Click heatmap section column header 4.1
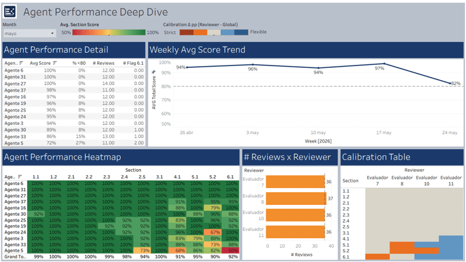Image resolution: width=466 pixels, height=262 pixels. point(177,176)
